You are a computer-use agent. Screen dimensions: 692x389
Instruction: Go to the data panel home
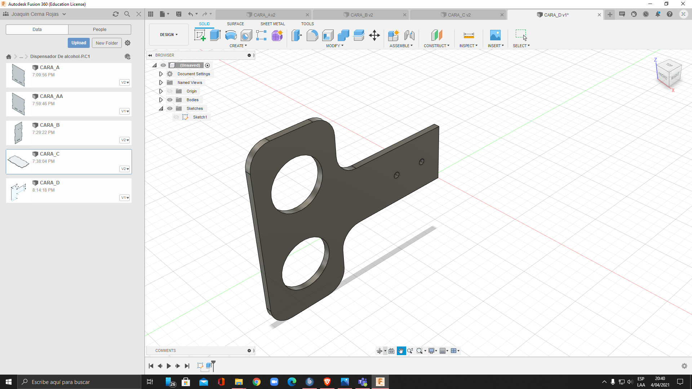coord(9,57)
